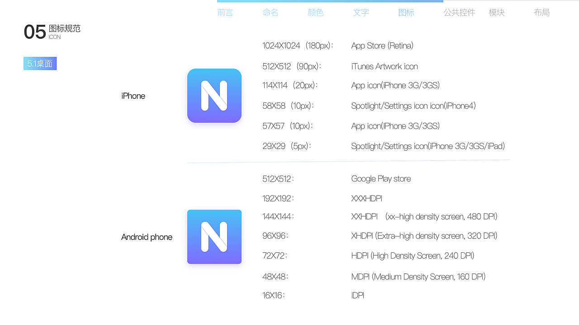The width and height of the screenshot is (579, 325).
Task: Click the 48X48 size text
Action: [275, 277]
